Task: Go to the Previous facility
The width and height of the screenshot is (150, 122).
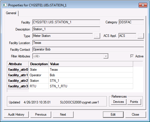Action: coord(41,115)
